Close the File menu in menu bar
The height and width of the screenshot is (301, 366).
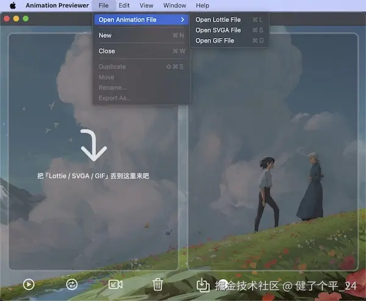(x=104, y=5)
